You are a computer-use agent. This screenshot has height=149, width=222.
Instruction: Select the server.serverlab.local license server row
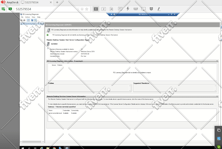(x=63, y=113)
